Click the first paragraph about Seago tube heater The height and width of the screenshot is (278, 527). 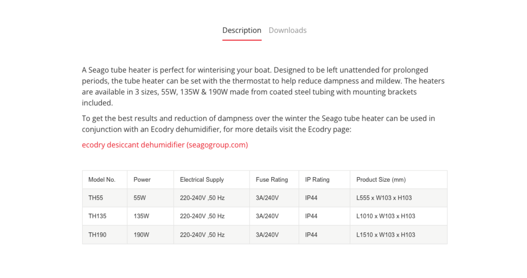pyautogui.click(x=263, y=86)
